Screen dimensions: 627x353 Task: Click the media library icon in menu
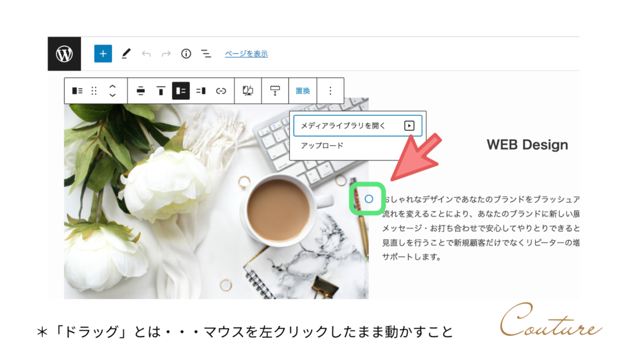click(x=409, y=126)
